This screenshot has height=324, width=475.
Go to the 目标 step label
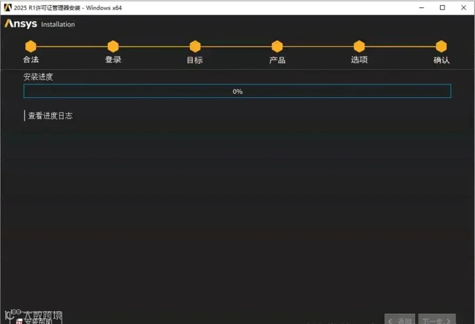coord(195,60)
